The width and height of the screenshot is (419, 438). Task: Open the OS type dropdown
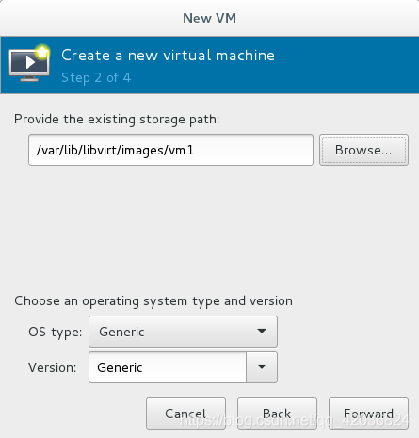(x=183, y=332)
